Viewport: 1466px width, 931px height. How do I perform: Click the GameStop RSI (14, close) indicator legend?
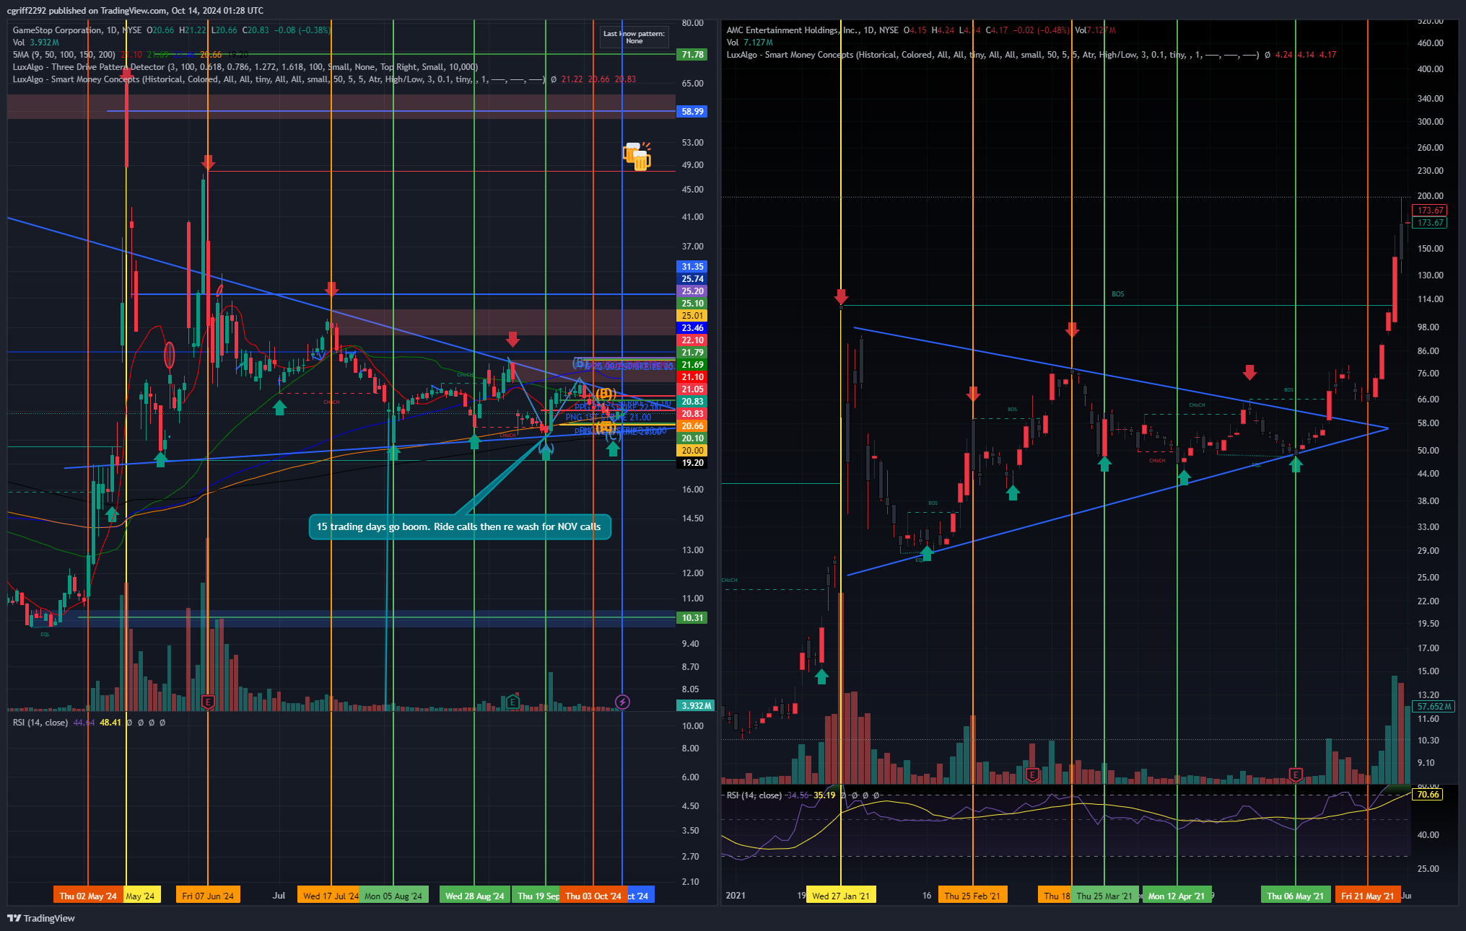[40, 723]
